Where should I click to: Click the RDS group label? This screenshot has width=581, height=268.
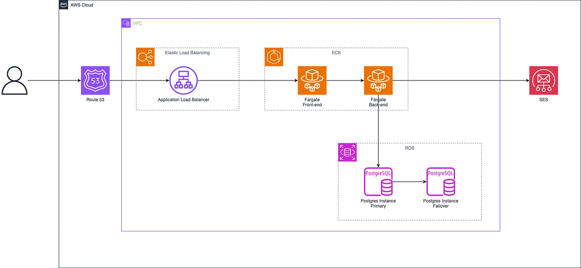pyautogui.click(x=410, y=148)
